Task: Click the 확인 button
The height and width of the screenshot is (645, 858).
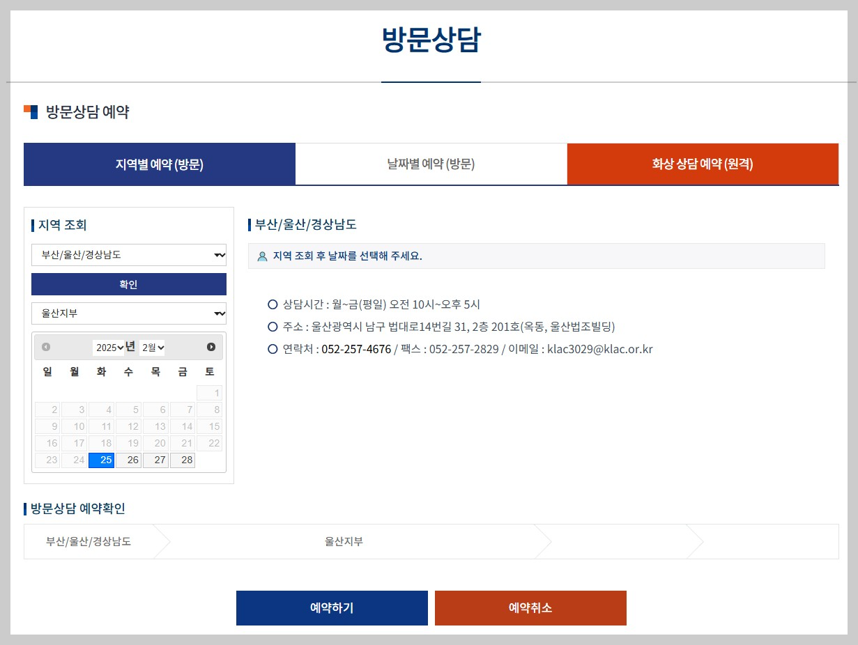Action: [129, 284]
